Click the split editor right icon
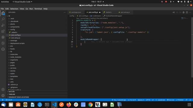The width and height of the screenshot is (193, 108). pyautogui.click(x=187, y=12)
